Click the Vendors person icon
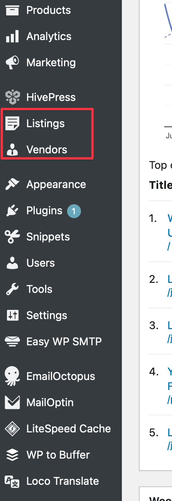 pos(12,150)
